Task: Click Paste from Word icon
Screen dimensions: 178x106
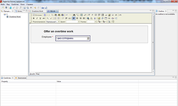Action: (x=63, y=15)
